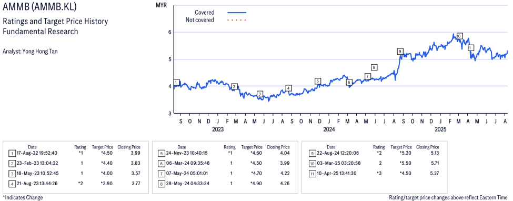Click chart marker 10 near price peak
The width and height of the screenshot is (513, 201).
459,36
